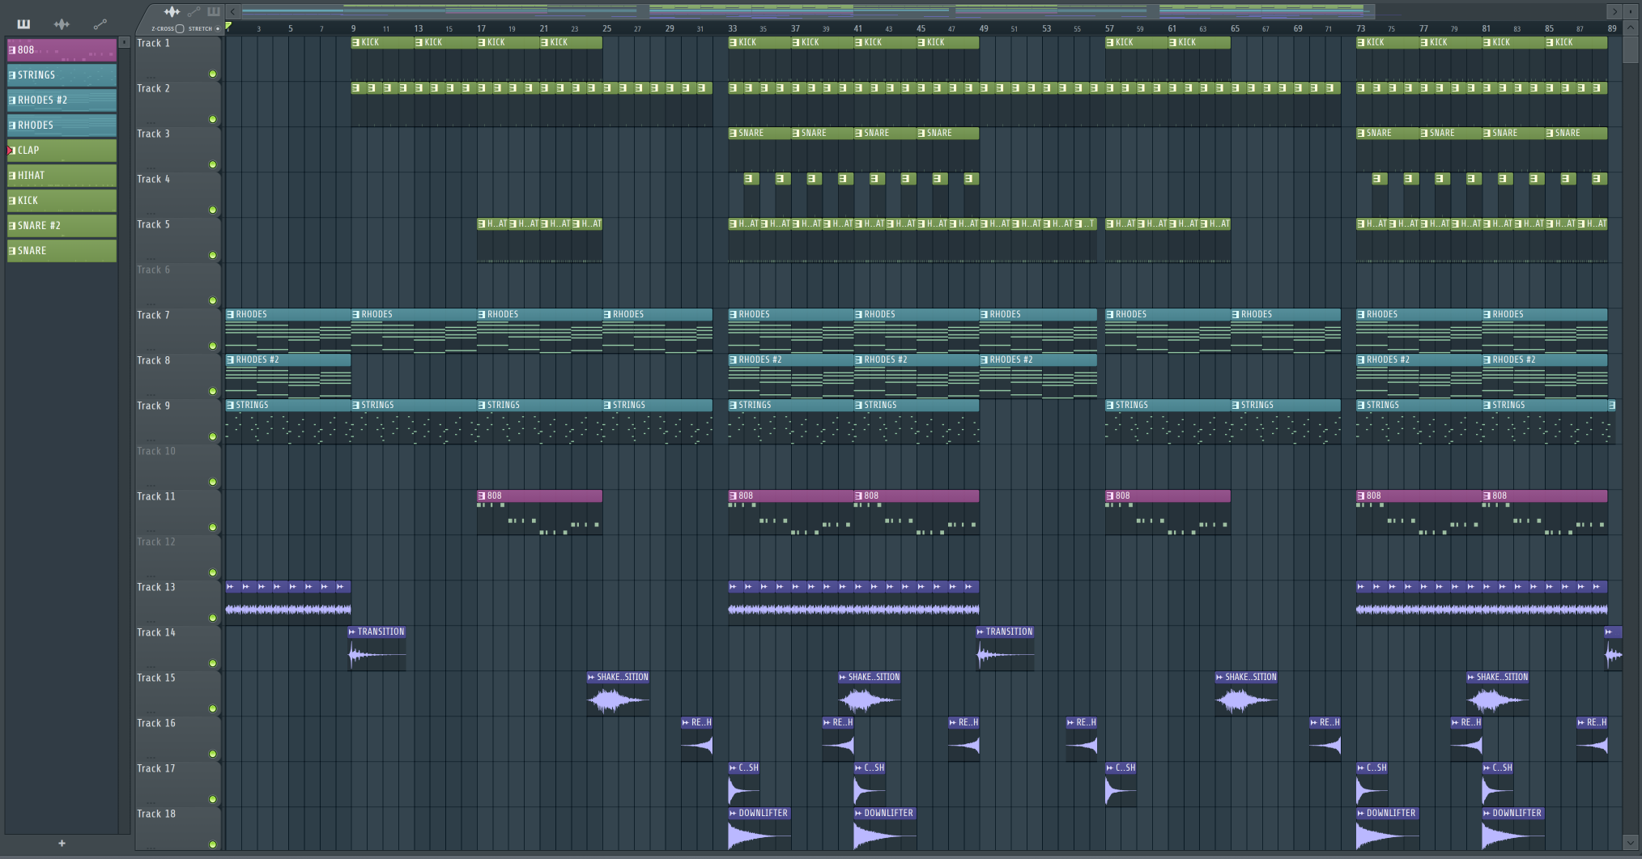Select the RHODES pattern in the picker

pyautogui.click(x=62, y=125)
